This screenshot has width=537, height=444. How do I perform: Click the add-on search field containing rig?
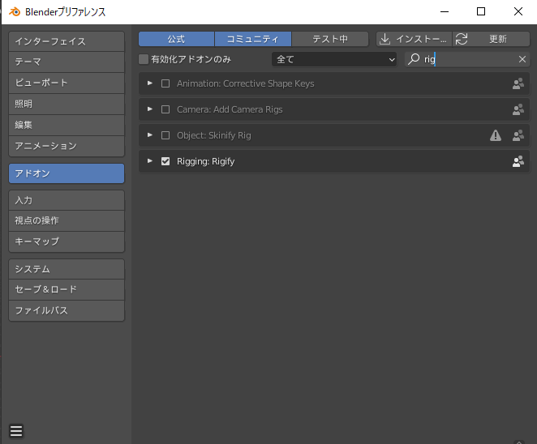[467, 59]
